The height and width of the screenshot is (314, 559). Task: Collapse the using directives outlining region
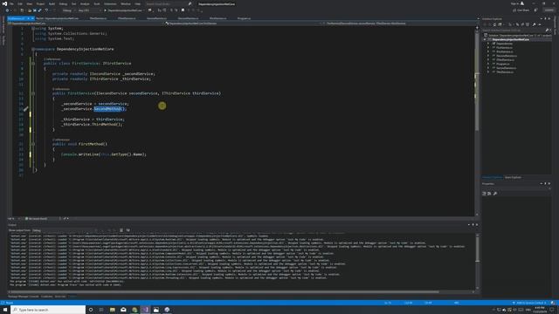[x=33, y=28]
